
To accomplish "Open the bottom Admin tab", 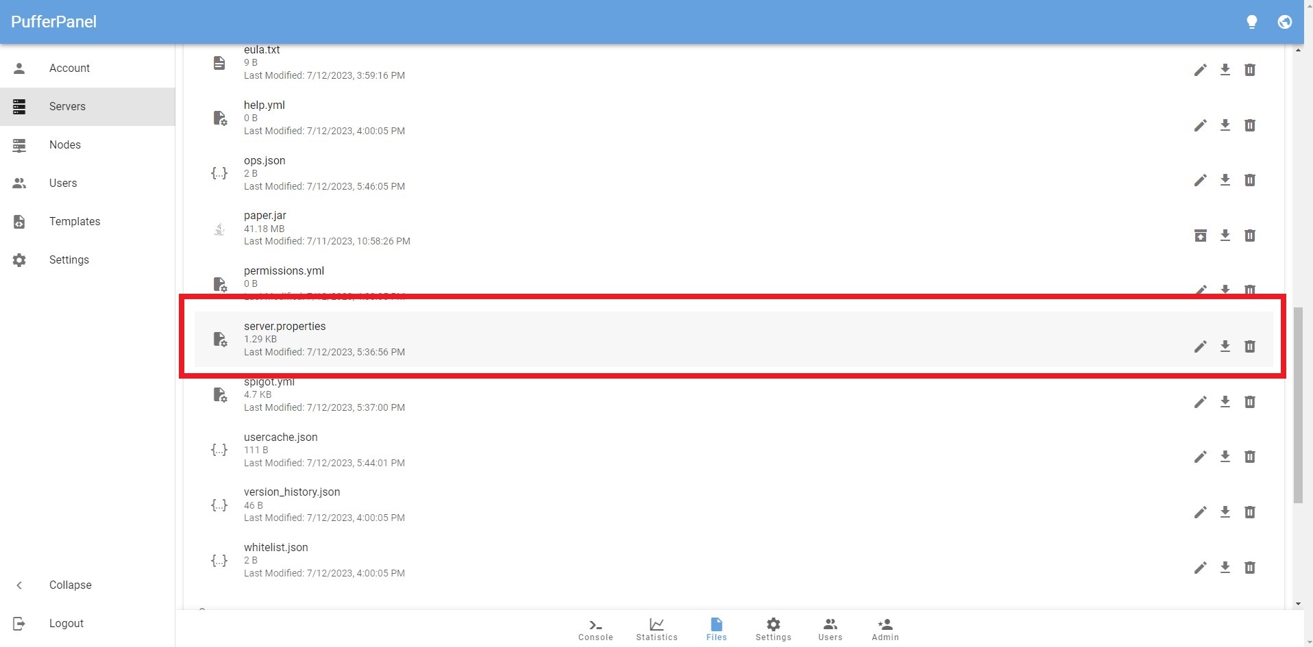I will 885,629.
